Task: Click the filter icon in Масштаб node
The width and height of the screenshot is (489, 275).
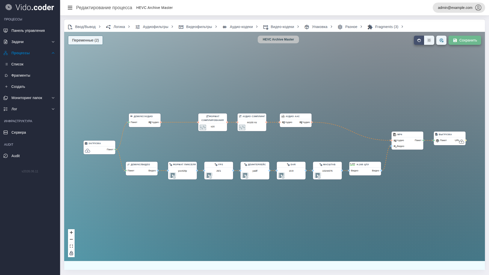Action: coord(318,176)
